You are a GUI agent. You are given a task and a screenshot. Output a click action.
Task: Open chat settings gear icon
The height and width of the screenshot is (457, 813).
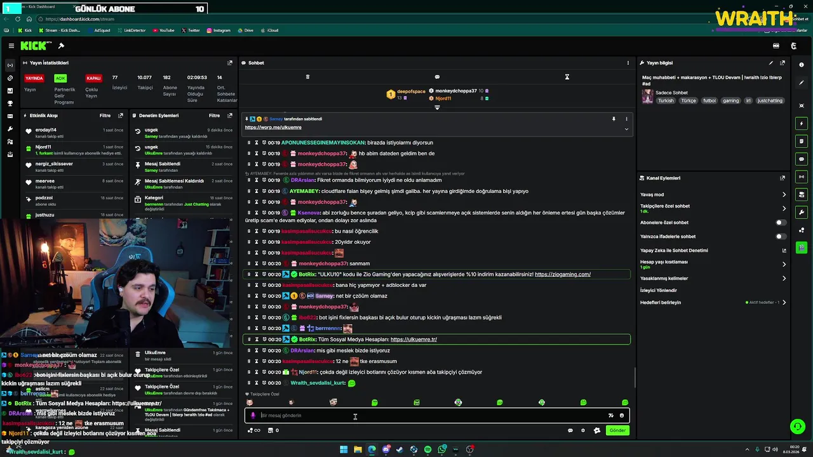click(x=583, y=430)
